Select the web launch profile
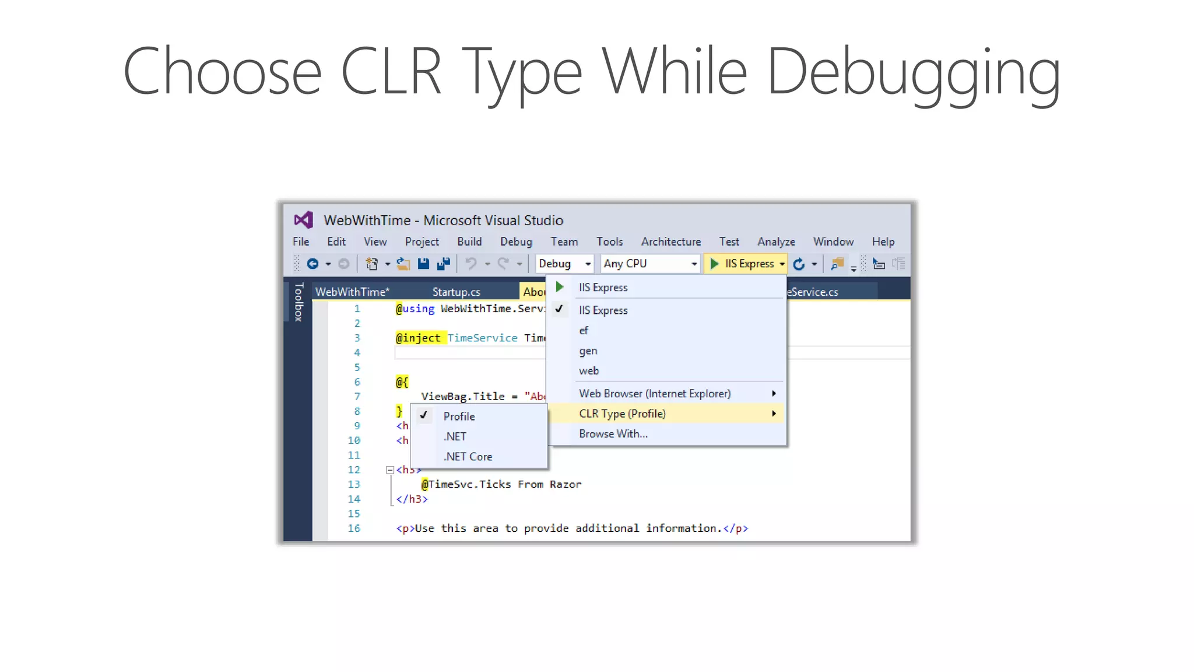 point(588,371)
